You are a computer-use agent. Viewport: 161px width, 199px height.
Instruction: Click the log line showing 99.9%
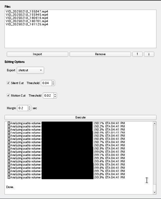point(66,177)
